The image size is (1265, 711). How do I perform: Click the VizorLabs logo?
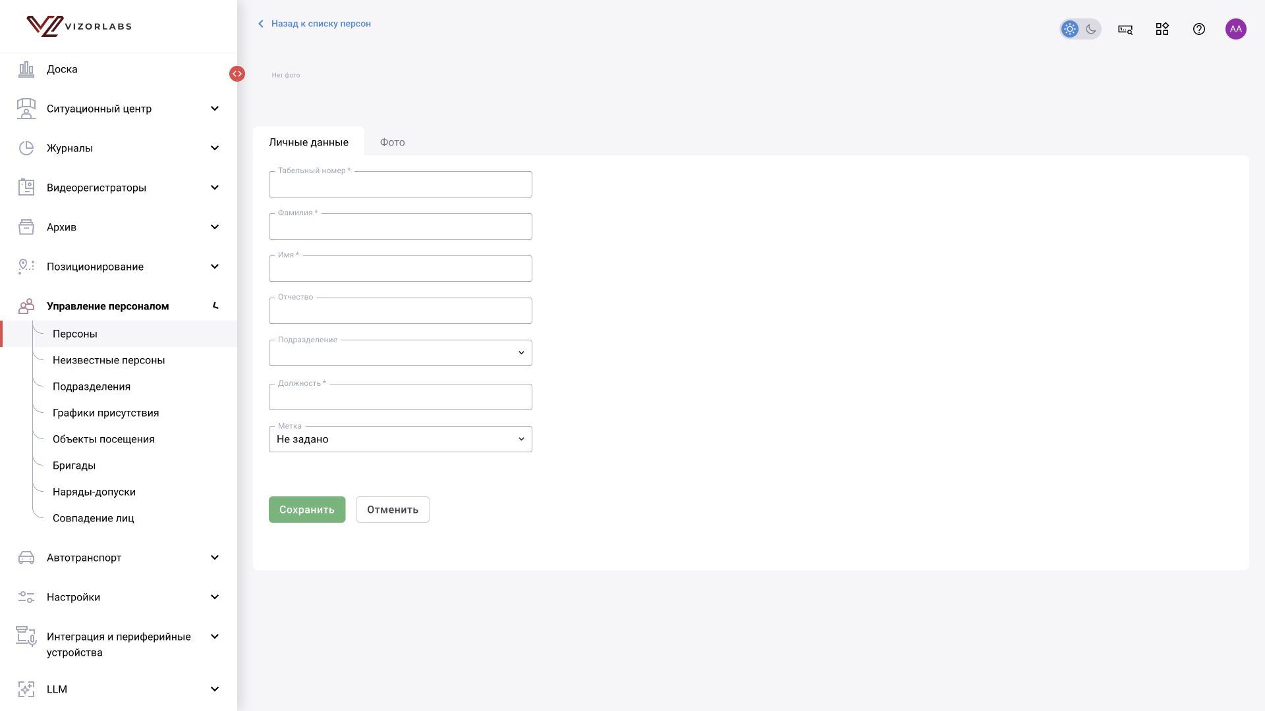79,26
